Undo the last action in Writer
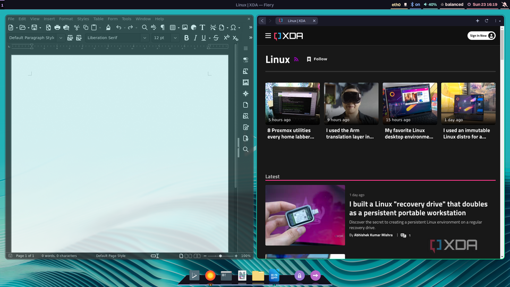This screenshot has width=510, height=287. (118, 28)
